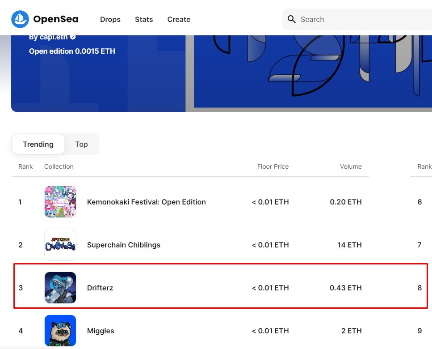Open the capi.eth creator link
The width and height of the screenshot is (432, 349).
(x=48, y=37)
